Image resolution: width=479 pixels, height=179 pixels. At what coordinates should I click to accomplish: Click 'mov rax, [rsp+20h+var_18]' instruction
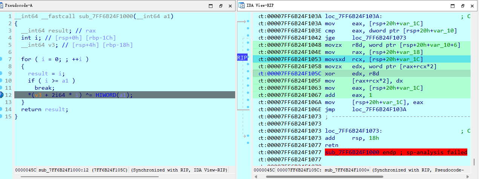(374, 52)
